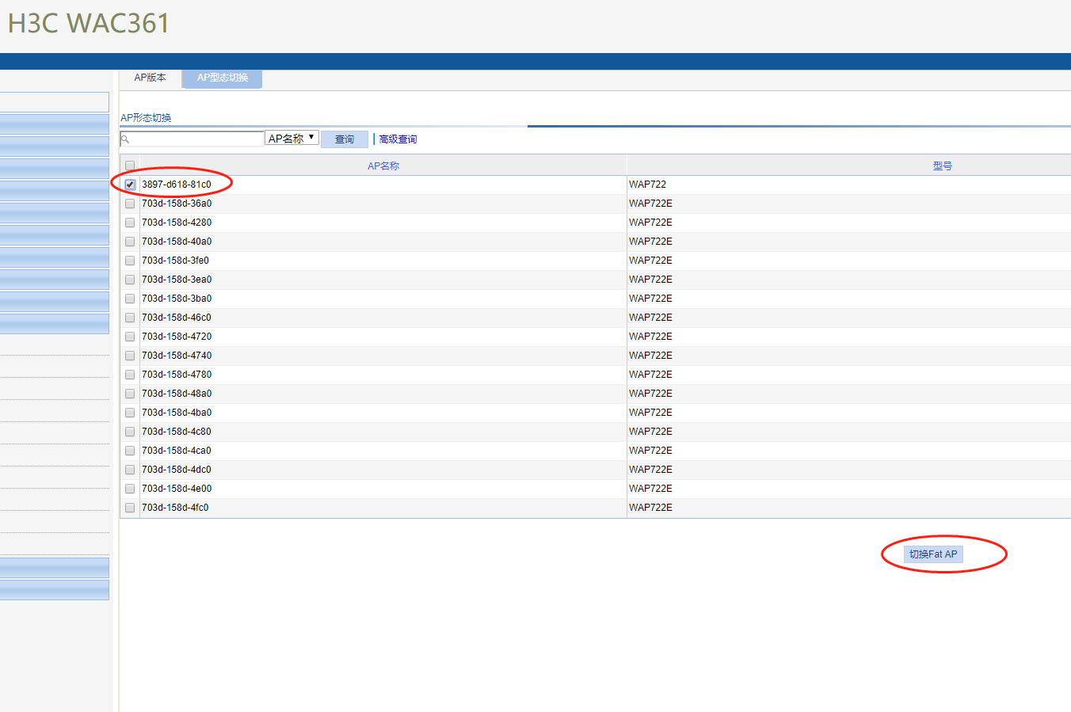This screenshot has height=712, width=1071.
Task: Open the AP型态切换 tab
Action: pyautogui.click(x=223, y=78)
